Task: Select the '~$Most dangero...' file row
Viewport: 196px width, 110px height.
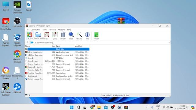Action: (57, 55)
